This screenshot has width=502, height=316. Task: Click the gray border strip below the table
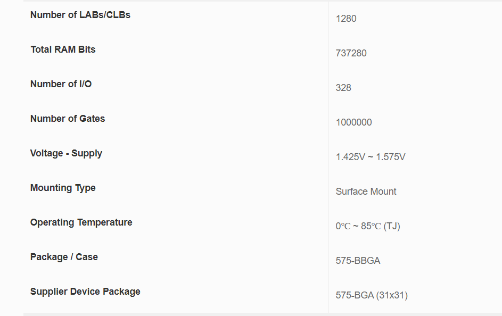261,314
